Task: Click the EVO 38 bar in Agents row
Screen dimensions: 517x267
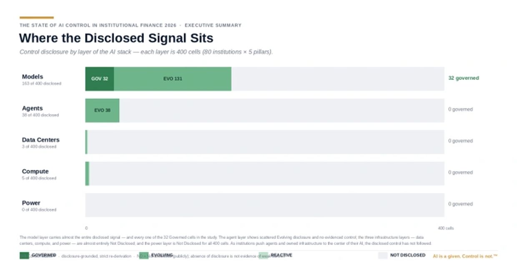Action: tap(102, 110)
